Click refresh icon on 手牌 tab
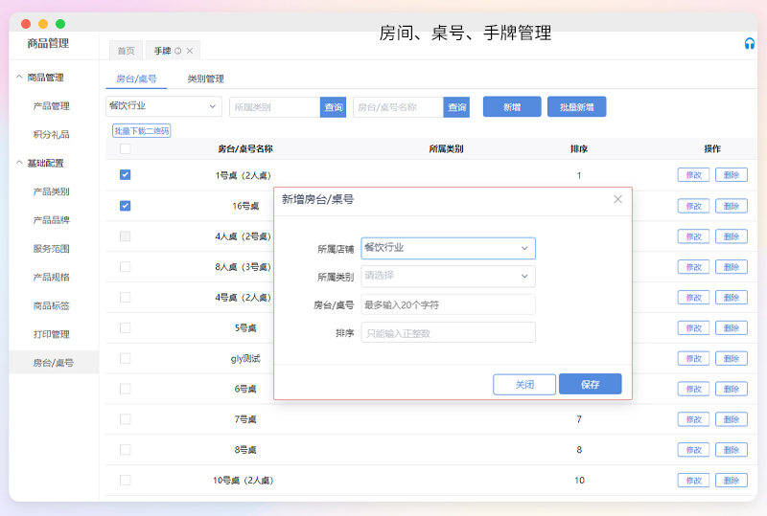 178,51
